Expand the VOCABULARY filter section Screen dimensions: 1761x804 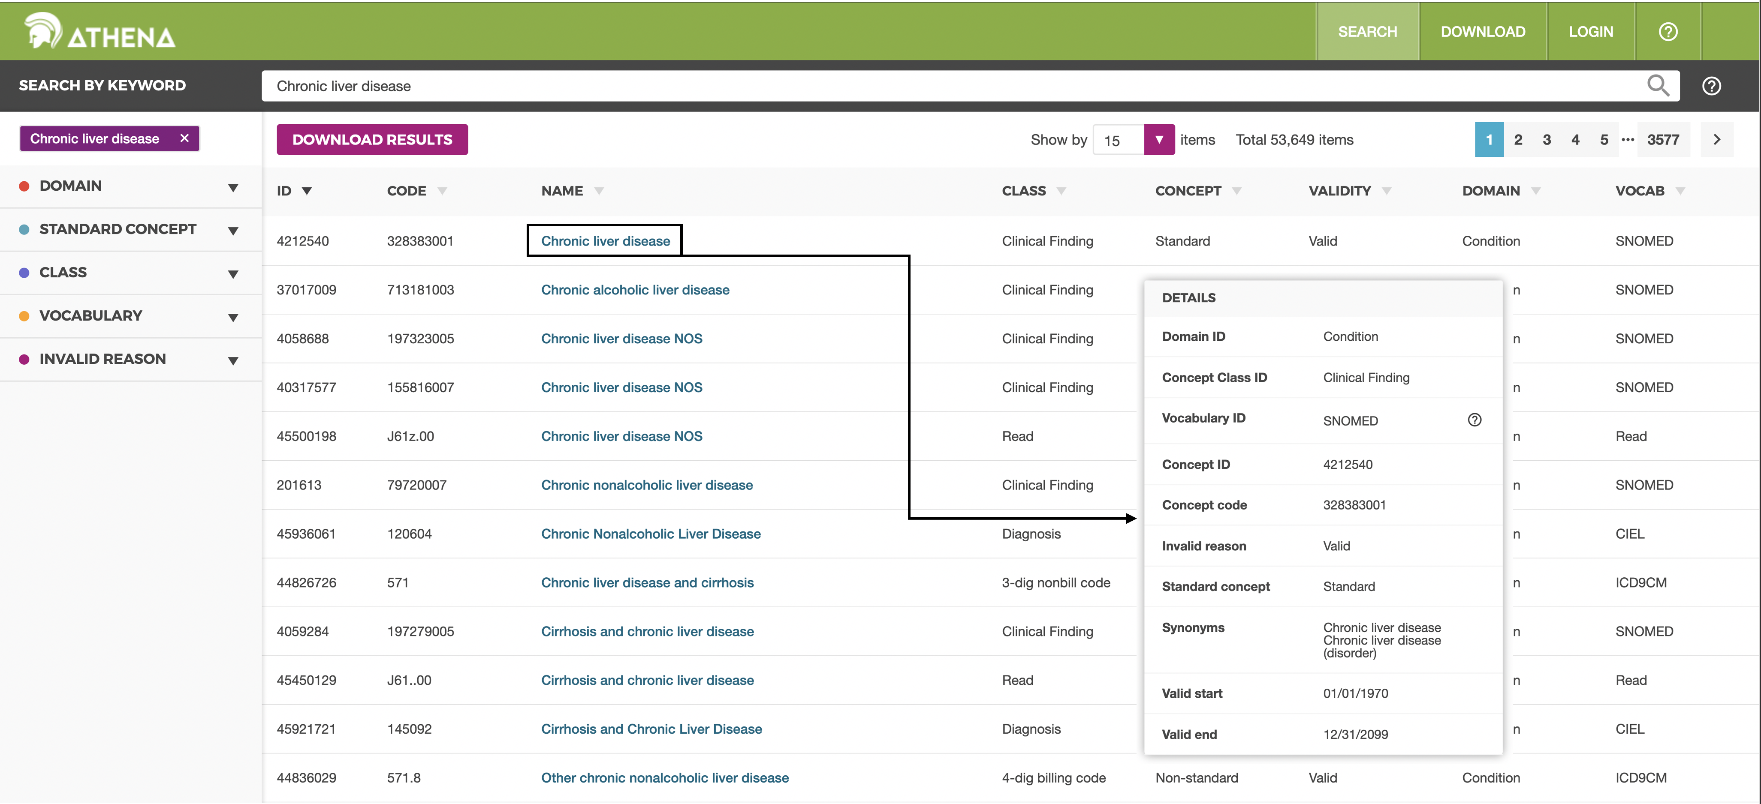click(x=232, y=317)
